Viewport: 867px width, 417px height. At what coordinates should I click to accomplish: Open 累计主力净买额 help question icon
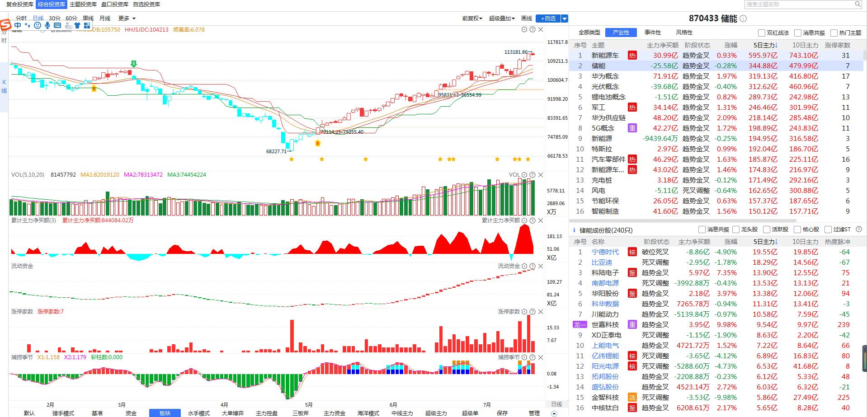coord(532,220)
